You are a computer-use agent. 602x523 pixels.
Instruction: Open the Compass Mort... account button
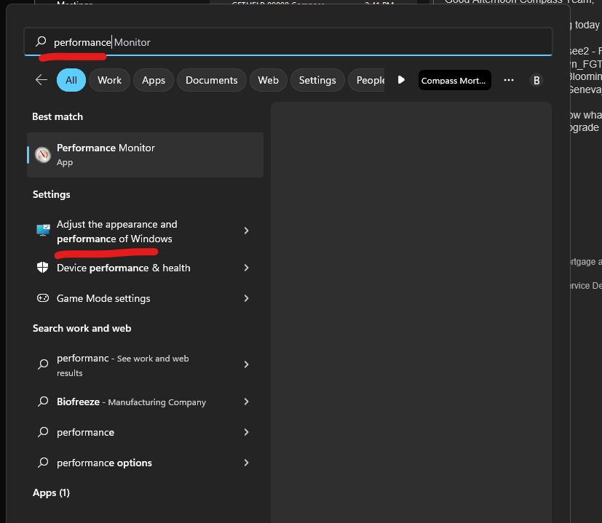pyautogui.click(x=454, y=80)
